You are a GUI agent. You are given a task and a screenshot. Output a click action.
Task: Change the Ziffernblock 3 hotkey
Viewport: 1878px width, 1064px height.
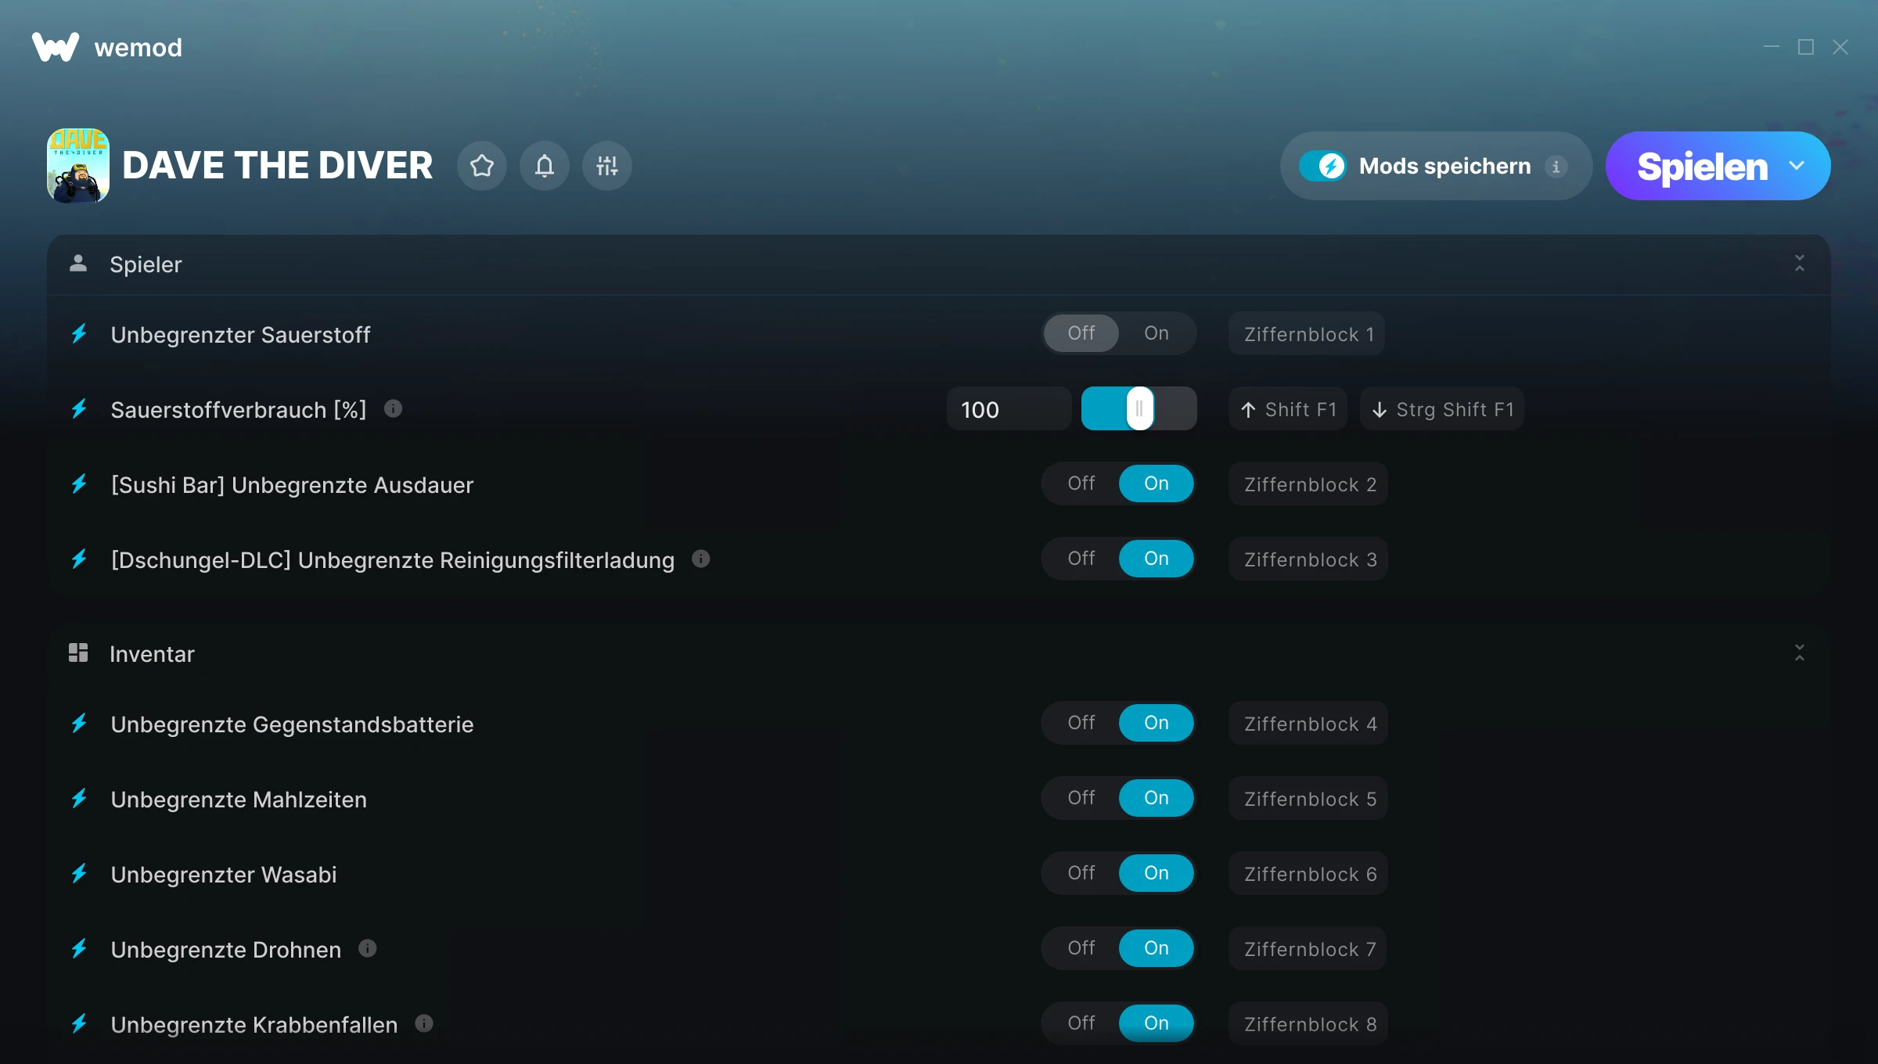(x=1308, y=559)
